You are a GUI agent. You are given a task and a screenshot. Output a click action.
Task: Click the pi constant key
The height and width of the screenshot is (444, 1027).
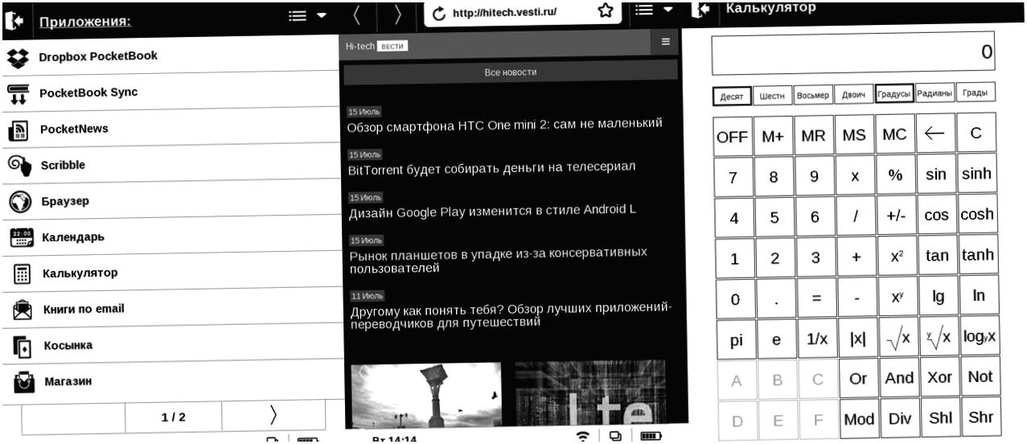pyautogui.click(x=736, y=341)
